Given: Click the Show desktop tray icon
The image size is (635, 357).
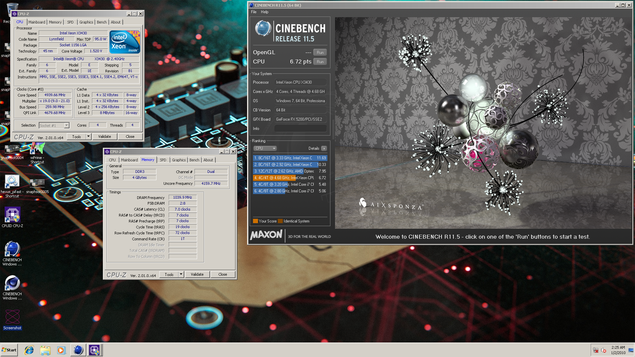Looking at the screenshot, I should pyautogui.click(x=631, y=350).
